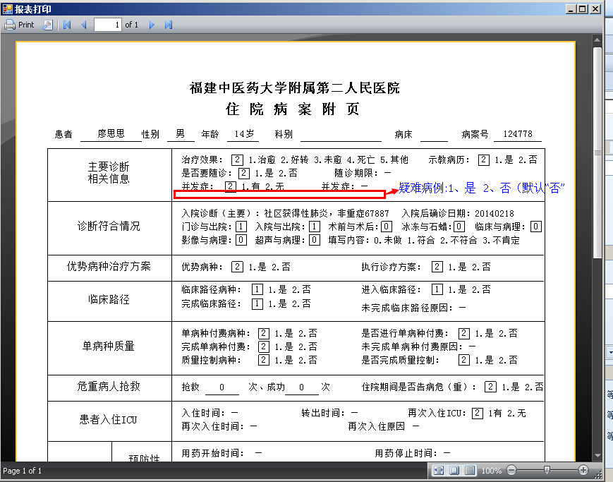Click the 单病种质量 row header
613x482 pixels.
tap(109, 347)
